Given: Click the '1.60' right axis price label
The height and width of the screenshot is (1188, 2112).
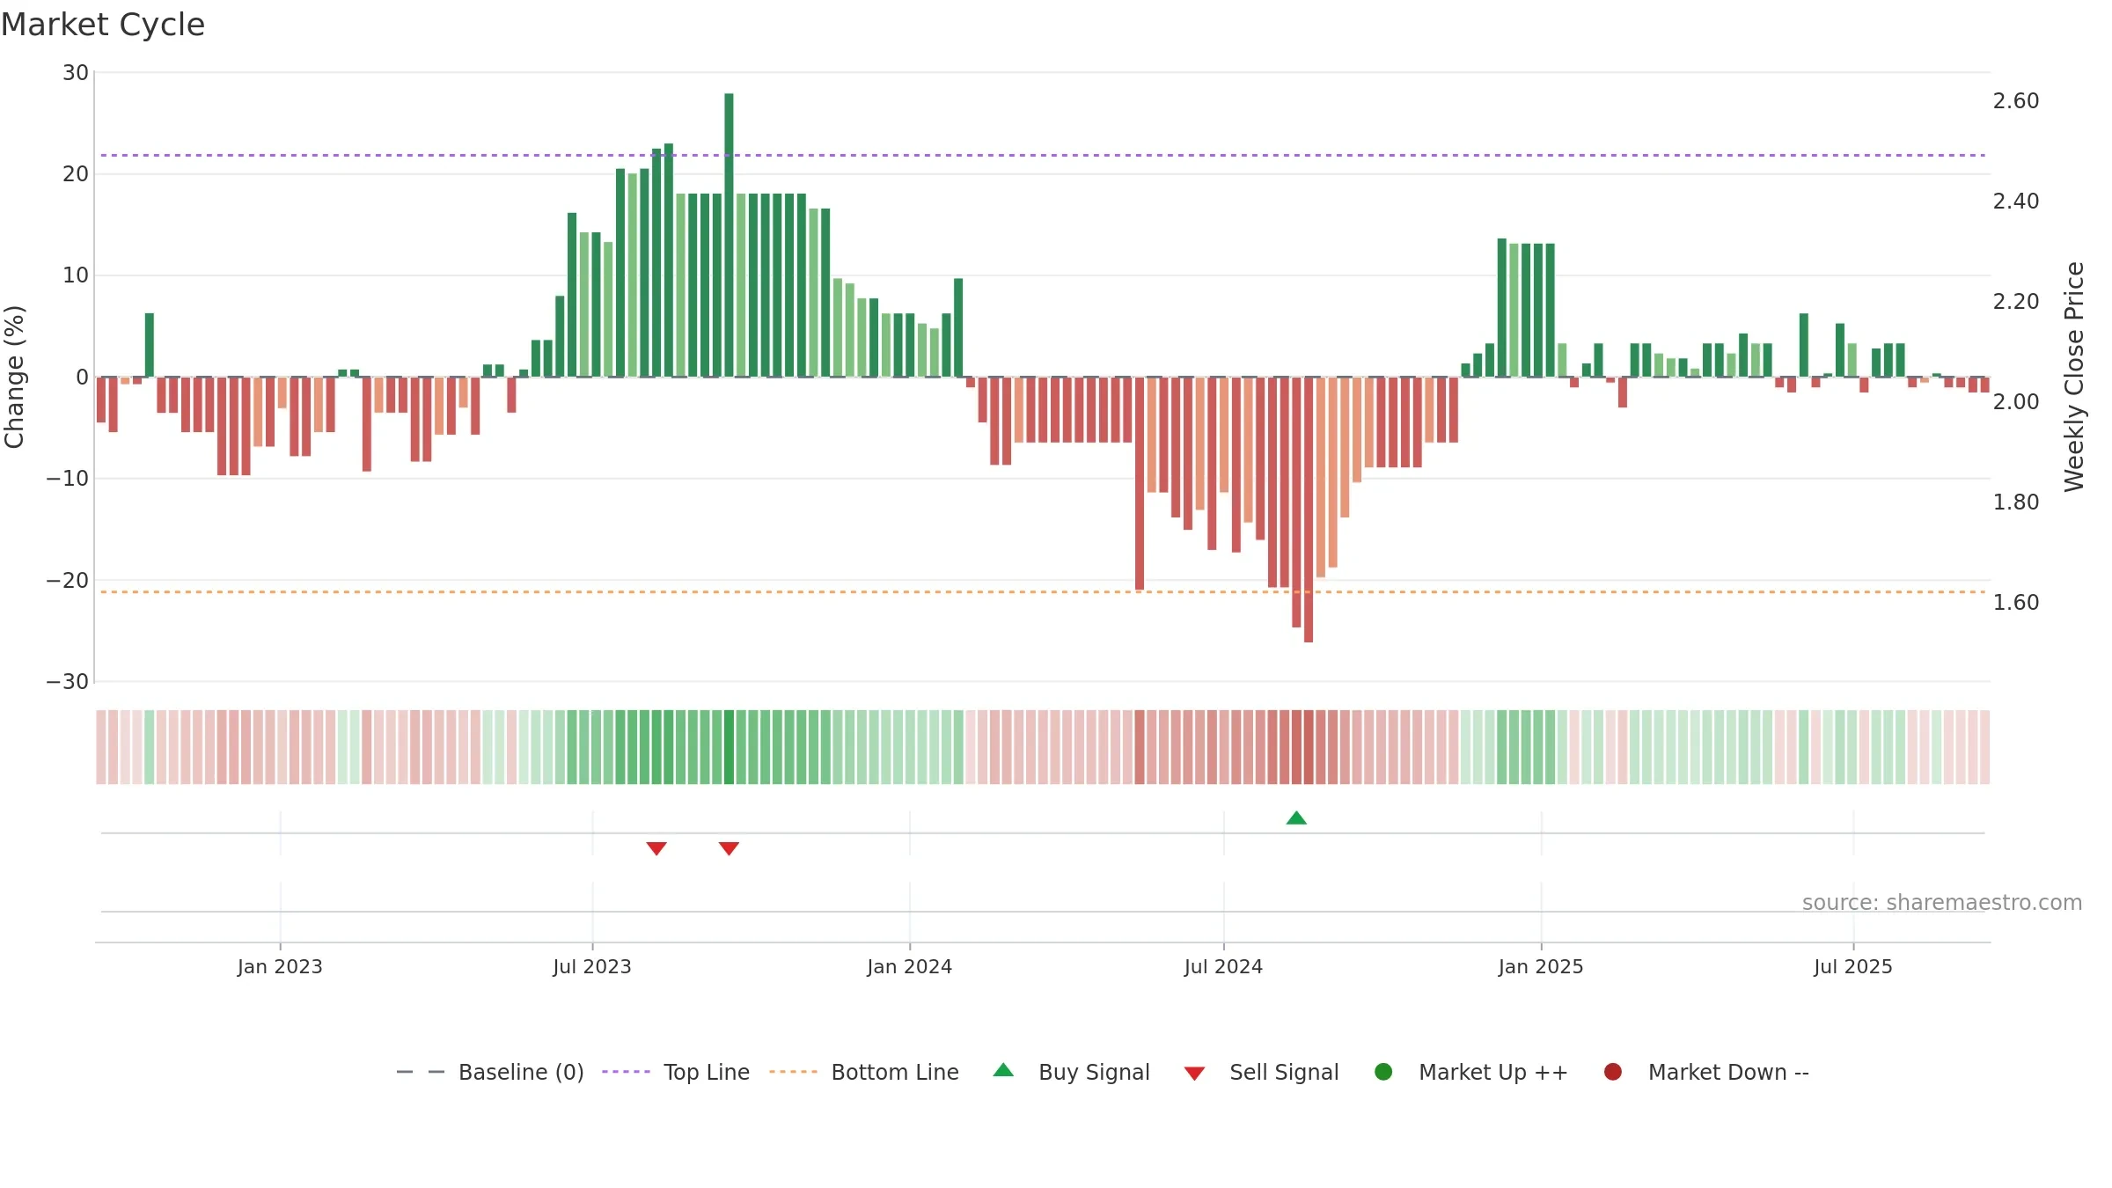Looking at the screenshot, I should pos(2016,603).
